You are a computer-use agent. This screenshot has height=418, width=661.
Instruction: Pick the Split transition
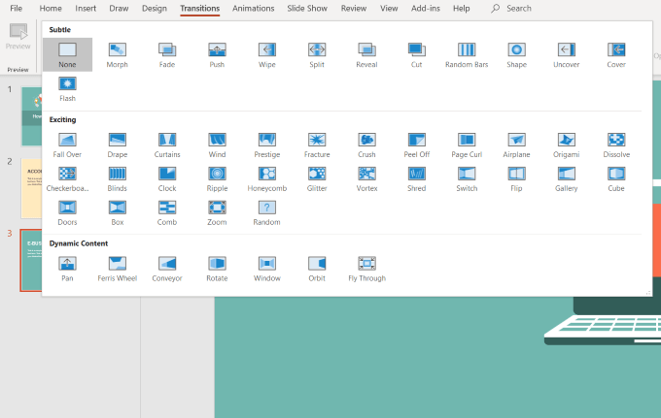[317, 54]
